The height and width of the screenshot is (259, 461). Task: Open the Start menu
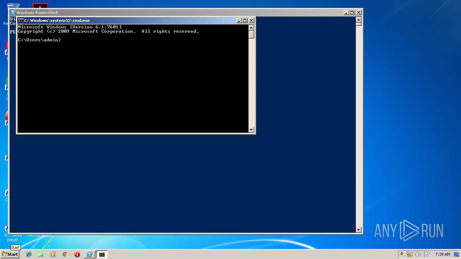pos(10,254)
